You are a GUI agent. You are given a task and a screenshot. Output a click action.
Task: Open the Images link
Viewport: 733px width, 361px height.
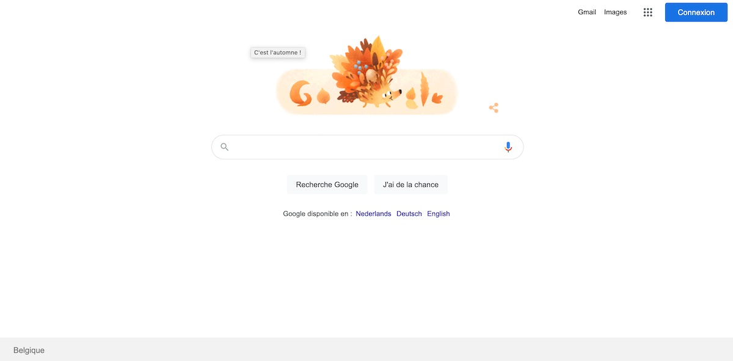click(615, 12)
